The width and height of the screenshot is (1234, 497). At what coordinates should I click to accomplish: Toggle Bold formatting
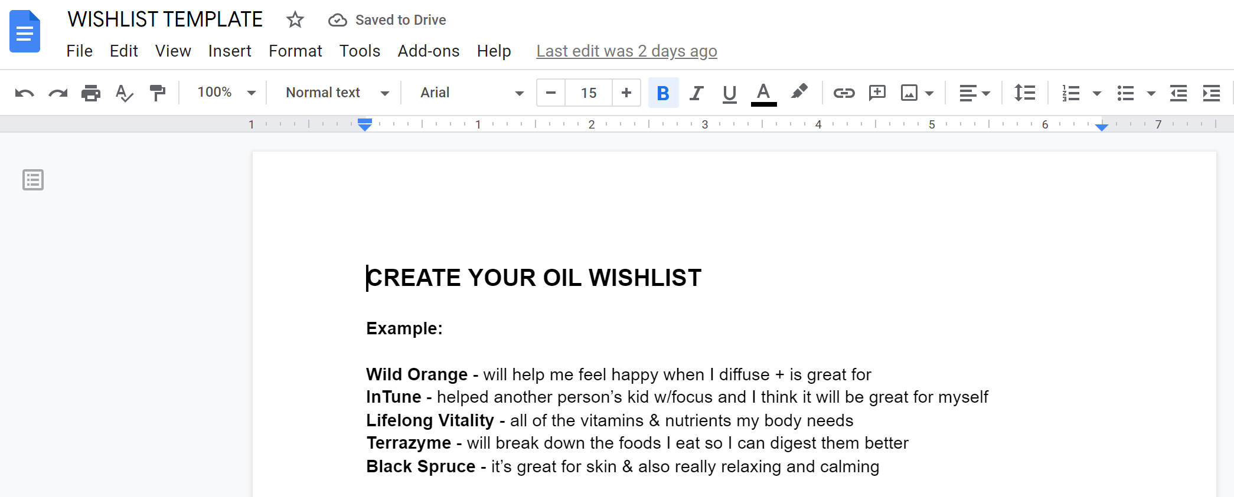663,93
